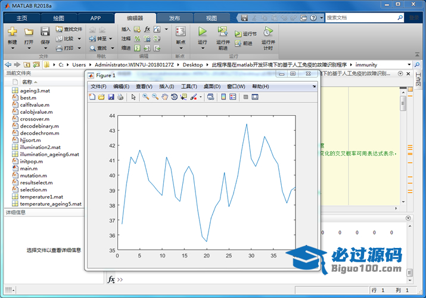
Task: Select Rotate 3D tool in Figure 1
Action: tap(174, 97)
